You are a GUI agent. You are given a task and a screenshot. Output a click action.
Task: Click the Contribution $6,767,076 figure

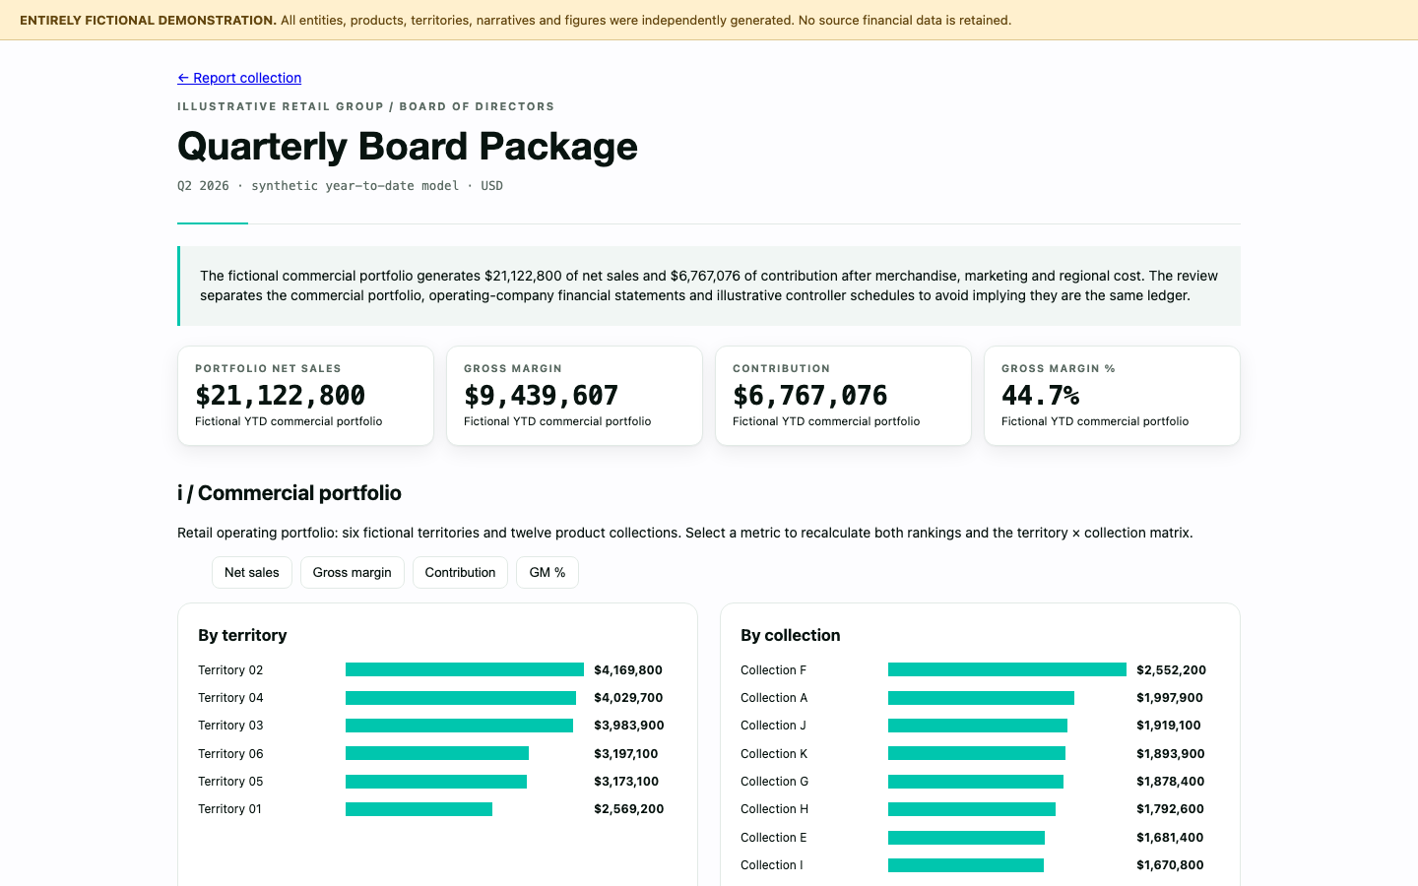pyautogui.click(x=810, y=396)
